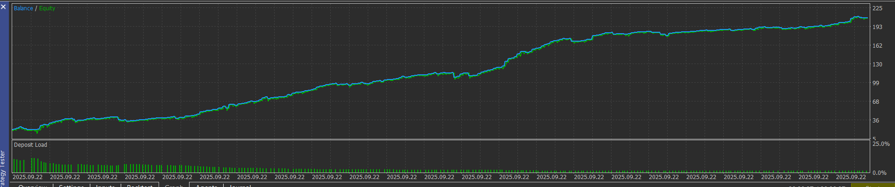The height and width of the screenshot is (187, 895).
Task: Click the 99 value on the balance axis
Action: point(876,83)
